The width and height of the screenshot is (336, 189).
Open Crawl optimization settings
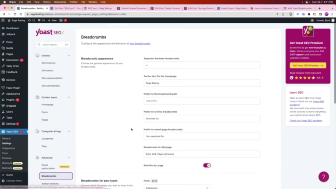48,167
